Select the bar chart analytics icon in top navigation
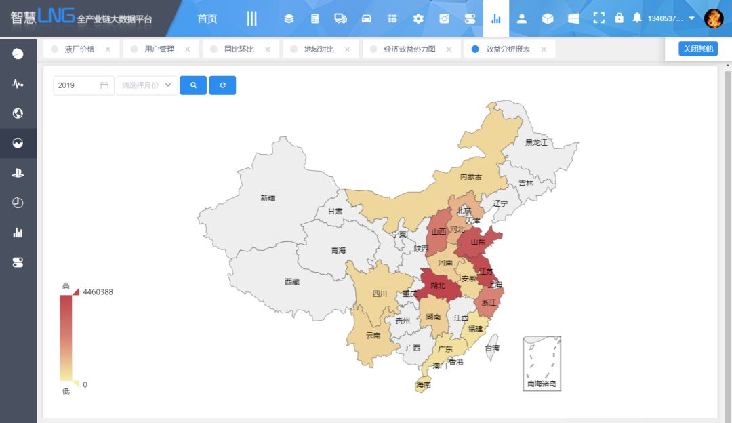Image resolution: width=732 pixels, height=423 pixels. (495, 18)
